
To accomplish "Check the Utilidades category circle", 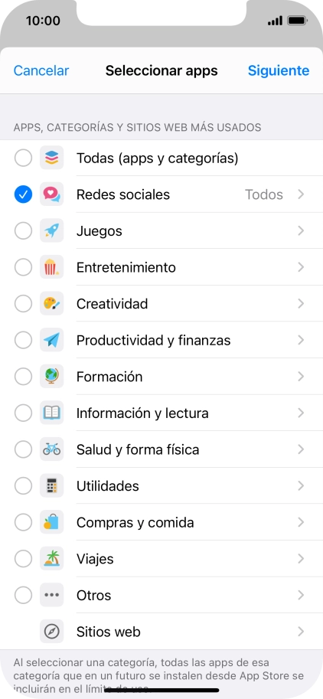I will point(23,485).
